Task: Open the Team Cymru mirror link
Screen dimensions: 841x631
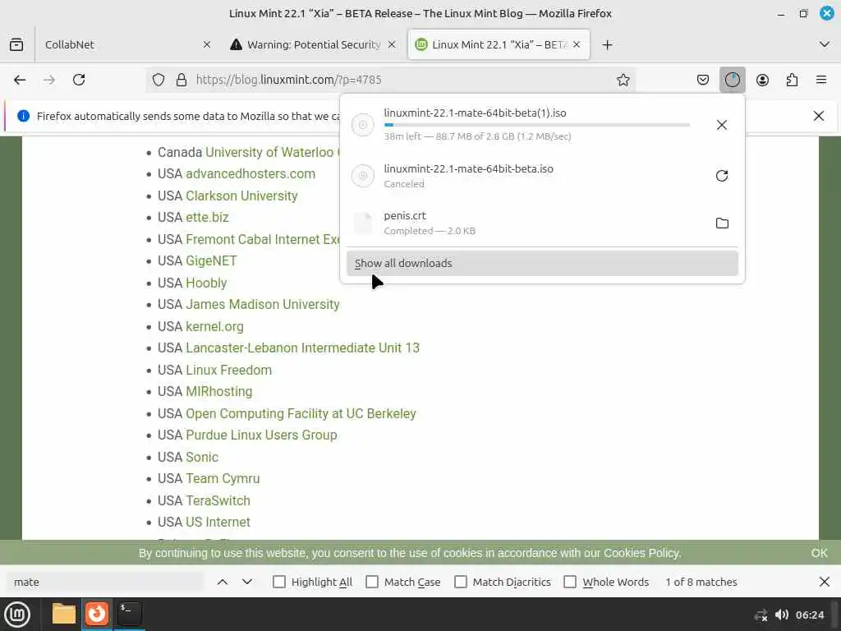Action: pyautogui.click(x=223, y=478)
